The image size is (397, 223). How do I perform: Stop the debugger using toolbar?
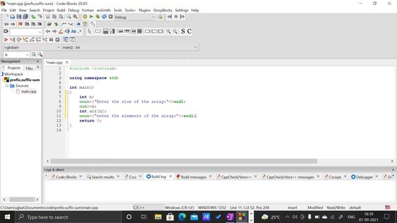[x=58, y=40]
